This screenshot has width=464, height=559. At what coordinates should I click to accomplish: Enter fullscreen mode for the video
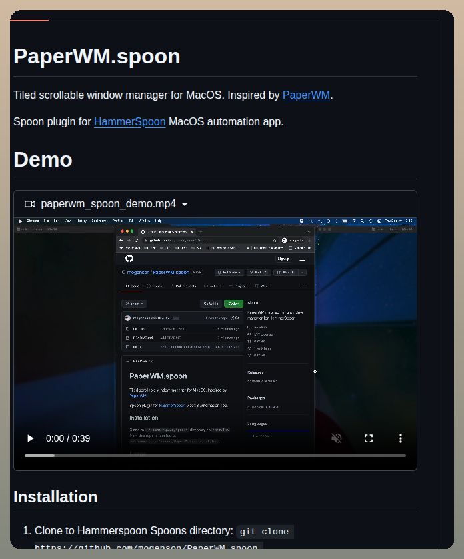pos(369,438)
